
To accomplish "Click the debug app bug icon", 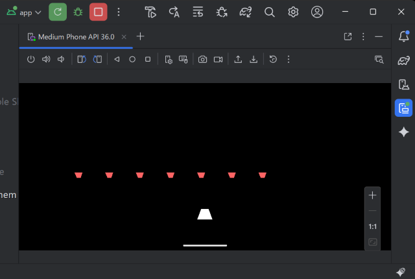I will tap(78, 12).
